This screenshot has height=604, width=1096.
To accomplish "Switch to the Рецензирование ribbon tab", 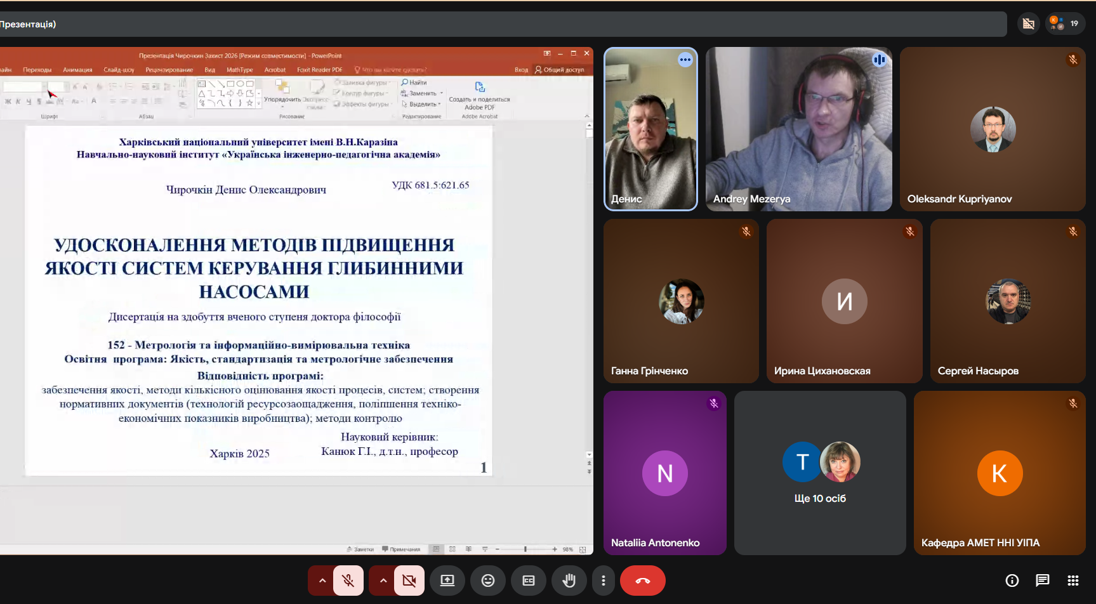I will (x=169, y=70).
